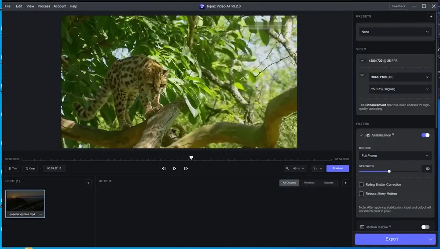
Task: Add a new preset with plus icon
Action: 431,17
